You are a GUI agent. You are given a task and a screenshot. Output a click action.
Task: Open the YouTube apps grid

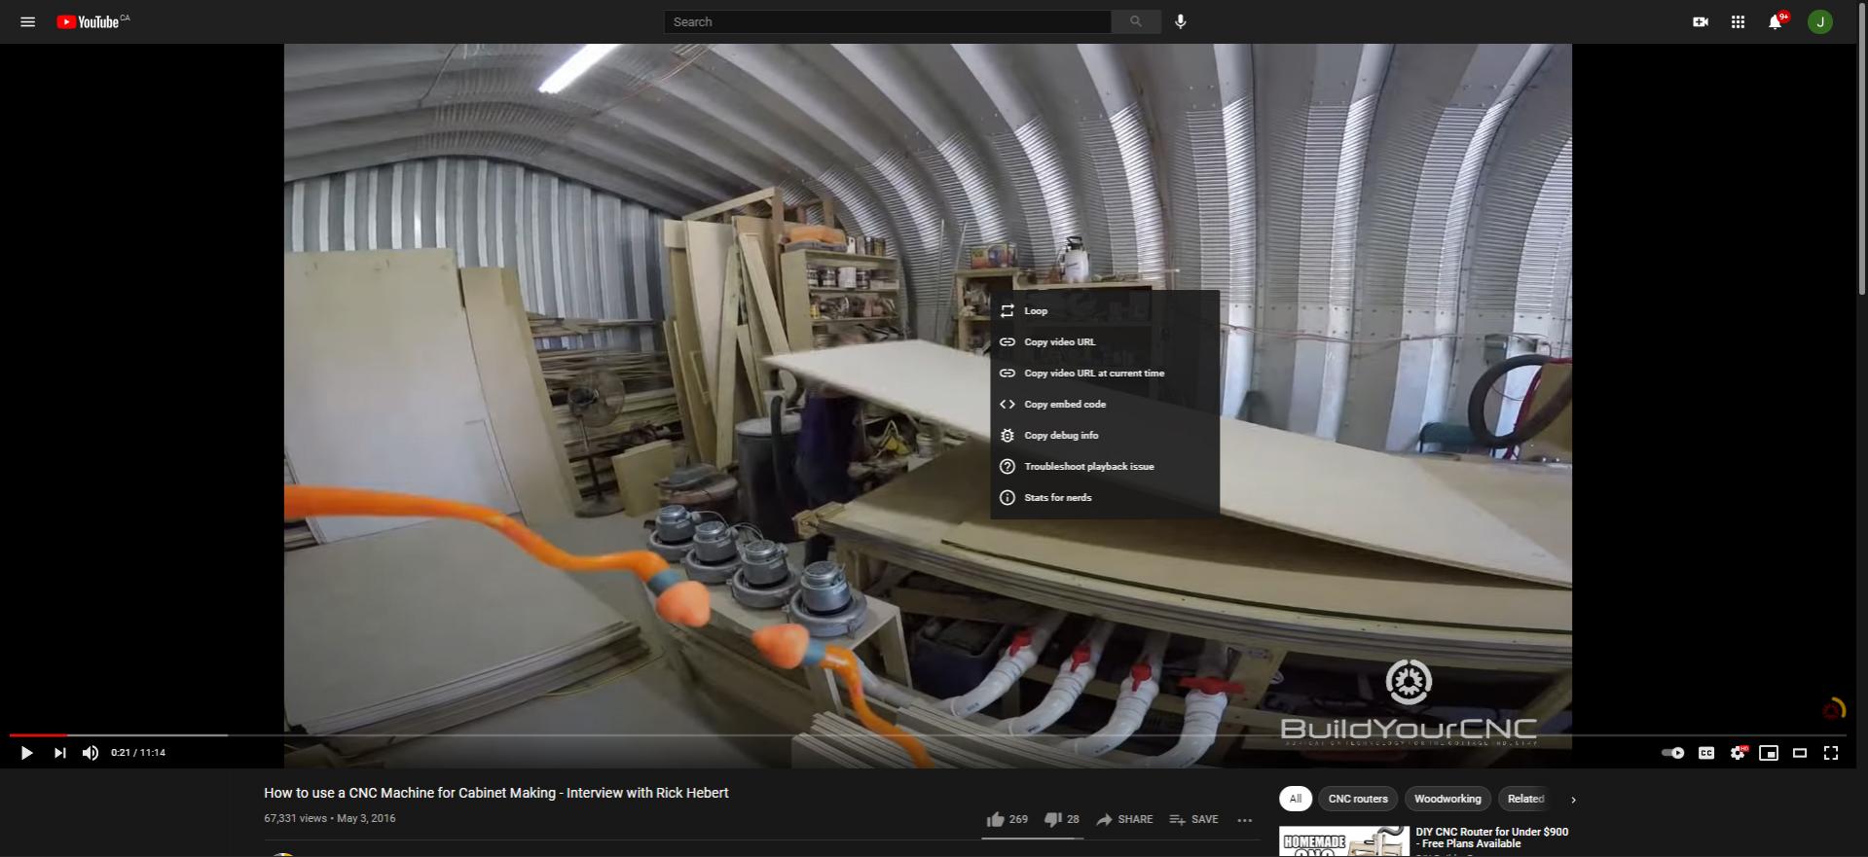tap(1738, 21)
